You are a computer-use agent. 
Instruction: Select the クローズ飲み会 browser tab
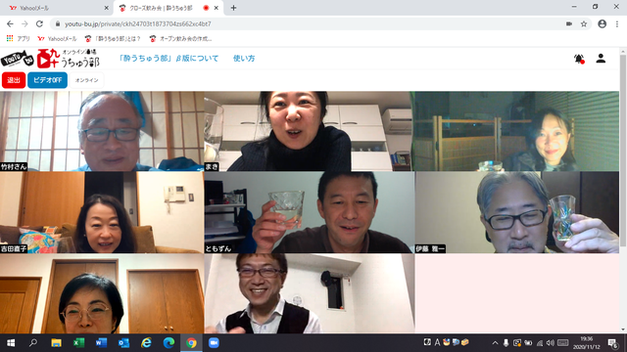tap(168, 8)
